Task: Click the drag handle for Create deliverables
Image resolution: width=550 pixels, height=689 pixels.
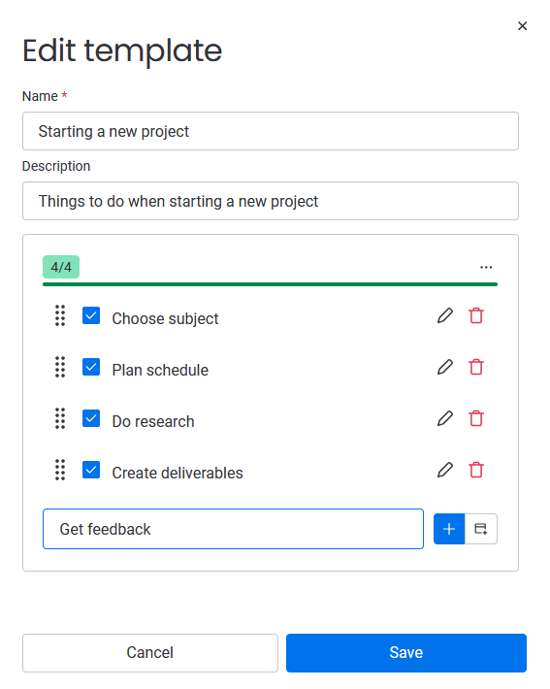Action: click(x=60, y=471)
